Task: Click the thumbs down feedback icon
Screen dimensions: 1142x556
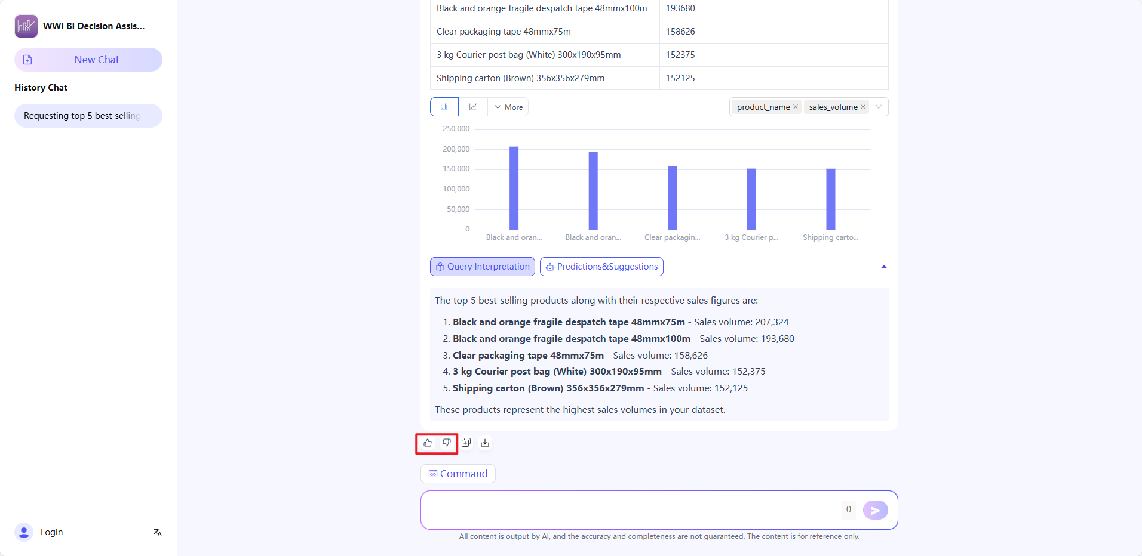Action: 447,443
